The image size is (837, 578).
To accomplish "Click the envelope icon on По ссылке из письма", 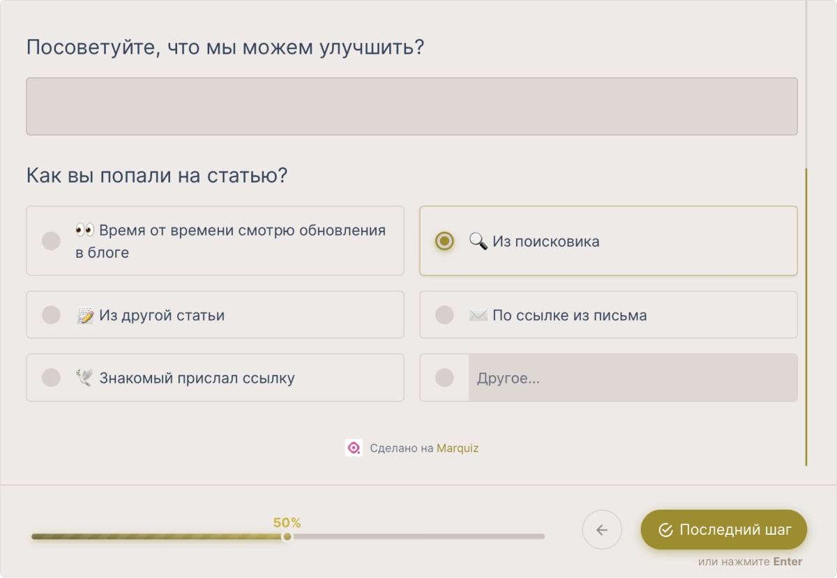I will pos(478,314).
